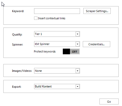Click the Images/Videos label
Screen dimensions: 122x106
pyautogui.click(x=22, y=71)
